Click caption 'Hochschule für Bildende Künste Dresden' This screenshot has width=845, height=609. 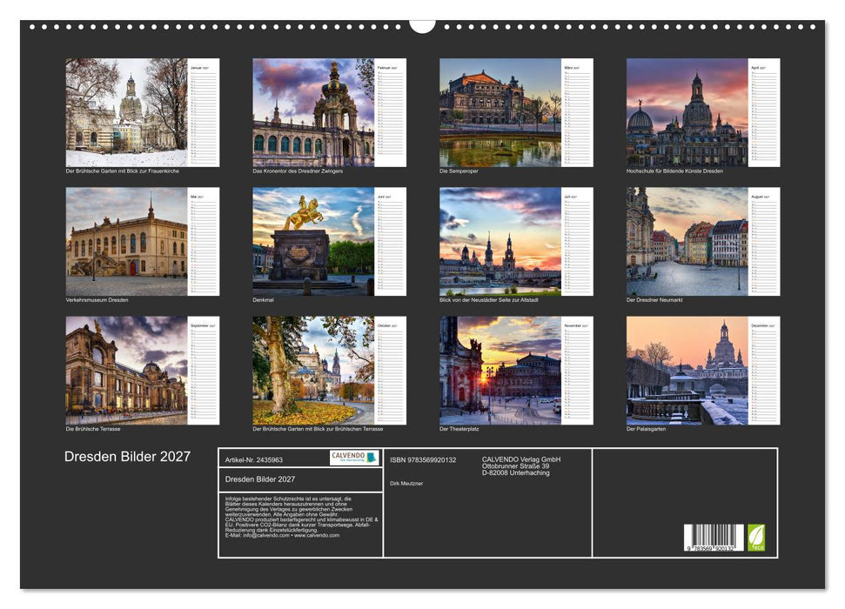674,171
